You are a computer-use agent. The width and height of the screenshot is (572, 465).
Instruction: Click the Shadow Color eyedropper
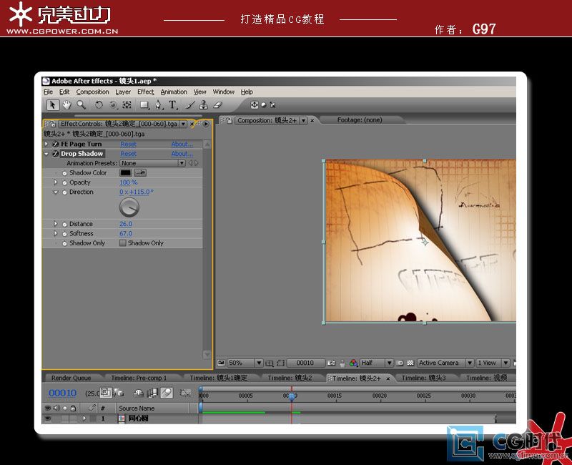tap(140, 172)
